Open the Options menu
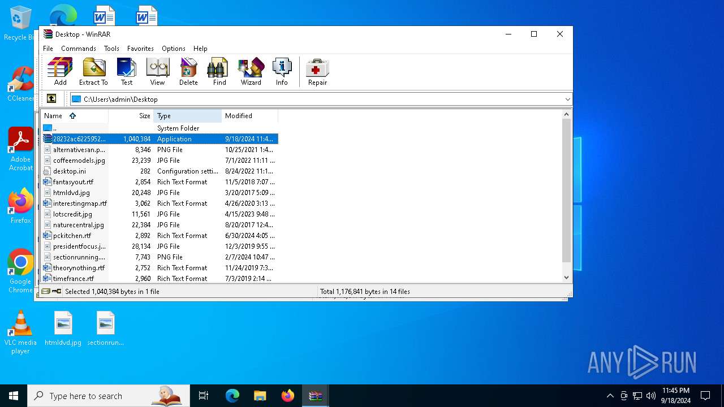 click(174, 49)
